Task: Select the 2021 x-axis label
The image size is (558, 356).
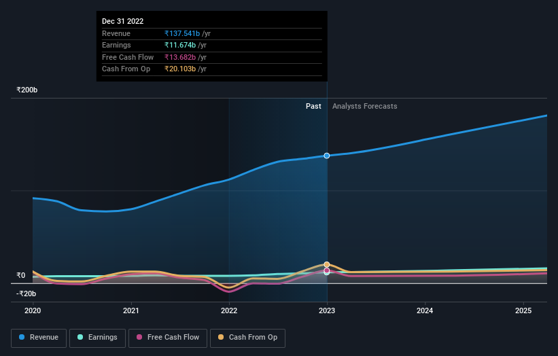Action: pyautogui.click(x=131, y=310)
